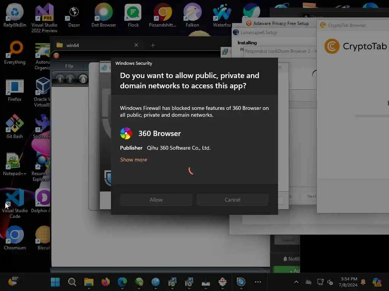Open the Firefox desktop shortcut

pyautogui.click(x=15, y=90)
